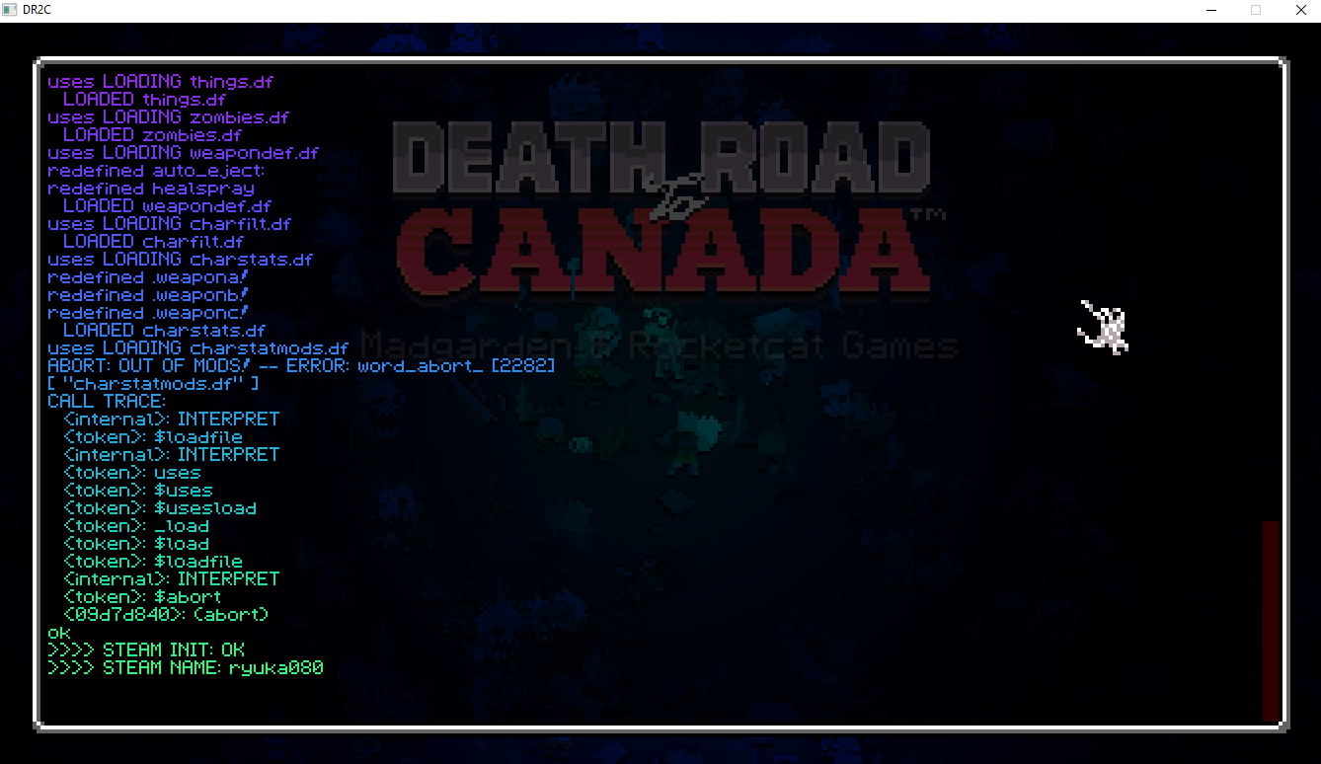
Task: Click the "LOADED zombies.df" line
Action: coord(152,135)
